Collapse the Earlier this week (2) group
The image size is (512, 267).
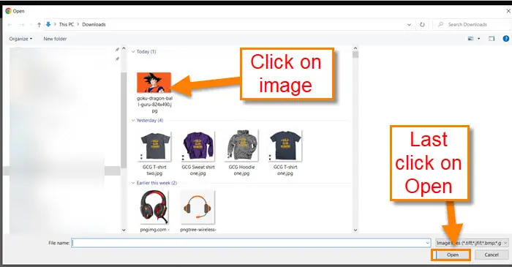pyautogui.click(x=133, y=183)
